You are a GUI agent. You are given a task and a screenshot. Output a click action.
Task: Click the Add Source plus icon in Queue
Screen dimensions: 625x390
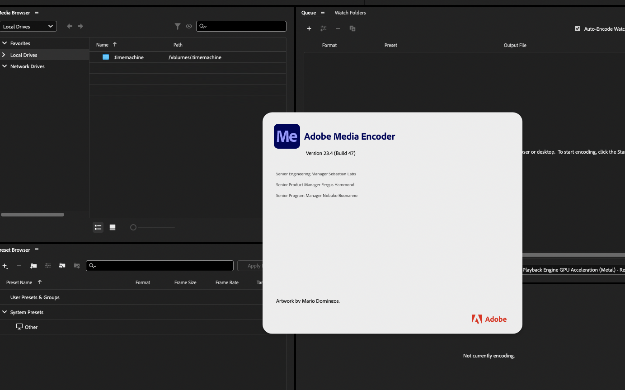tap(309, 28)
